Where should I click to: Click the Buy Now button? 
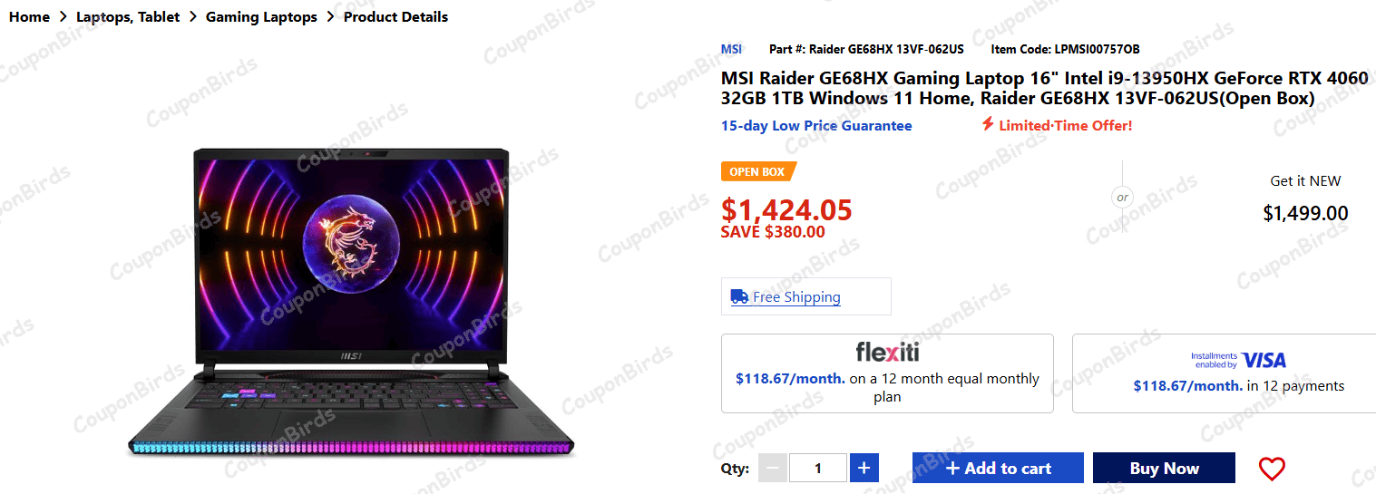pyautogui.click(x=1164, y=468)
